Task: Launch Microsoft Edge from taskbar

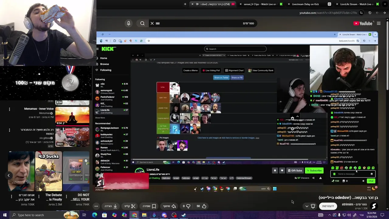Action: [x=95, y=215]
